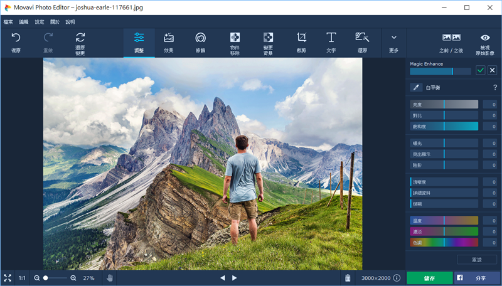502x286 pixels.
Task: Click the Saturation value field
Action: tap(490, 126)
